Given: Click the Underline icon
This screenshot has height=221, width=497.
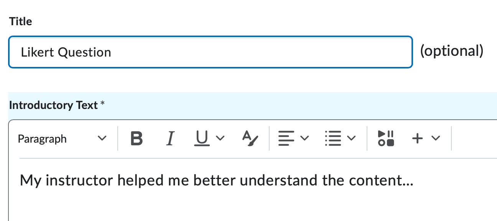Looking at the screenshot, I should 201,139.
